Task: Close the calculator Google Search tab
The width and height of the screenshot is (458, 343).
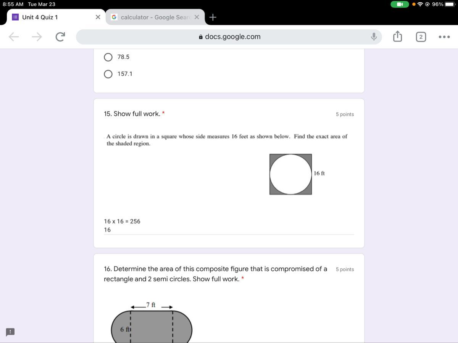Action: (197, 17)
